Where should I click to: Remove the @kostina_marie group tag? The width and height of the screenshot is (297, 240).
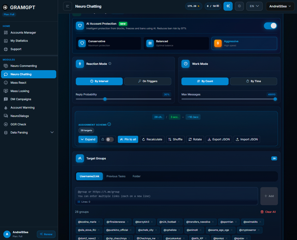(99, 222)
